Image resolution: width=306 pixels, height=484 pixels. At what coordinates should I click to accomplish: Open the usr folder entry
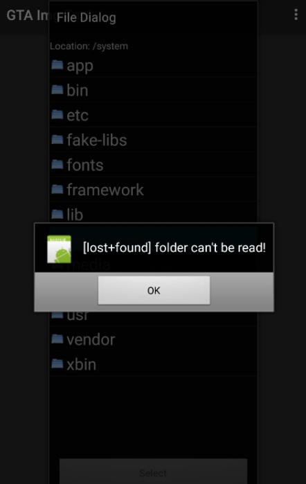click(x=153, y=319)
